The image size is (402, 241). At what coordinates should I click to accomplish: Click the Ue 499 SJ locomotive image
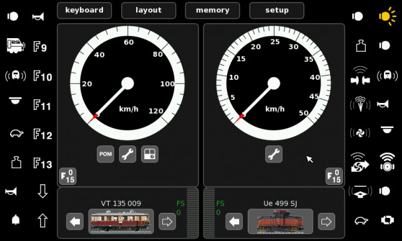(x=280, y=222)
